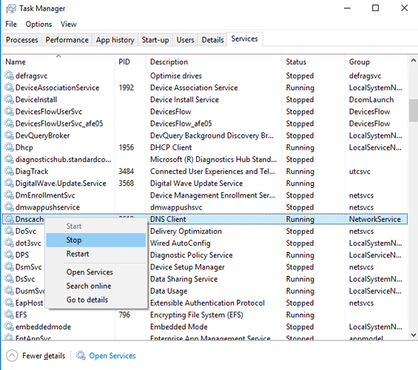Screen dimensions: 418x370
Task: Click the Data Usage description cell
Action: point(169,291)
